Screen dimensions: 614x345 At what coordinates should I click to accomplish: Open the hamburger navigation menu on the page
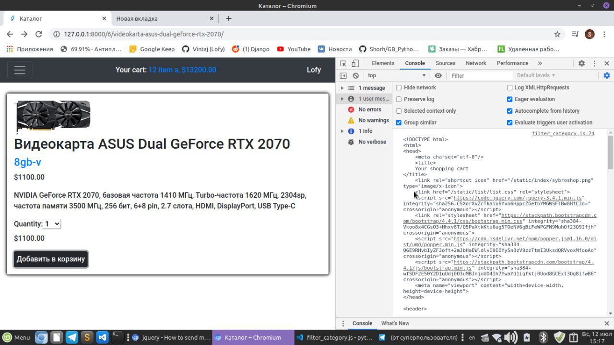tap(20, 70)
